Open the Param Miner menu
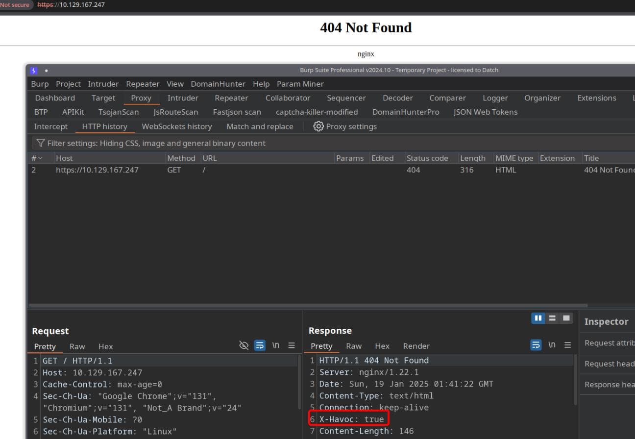Image resolution: width=635 pixels, height=439 pixels. click(300, 84)
